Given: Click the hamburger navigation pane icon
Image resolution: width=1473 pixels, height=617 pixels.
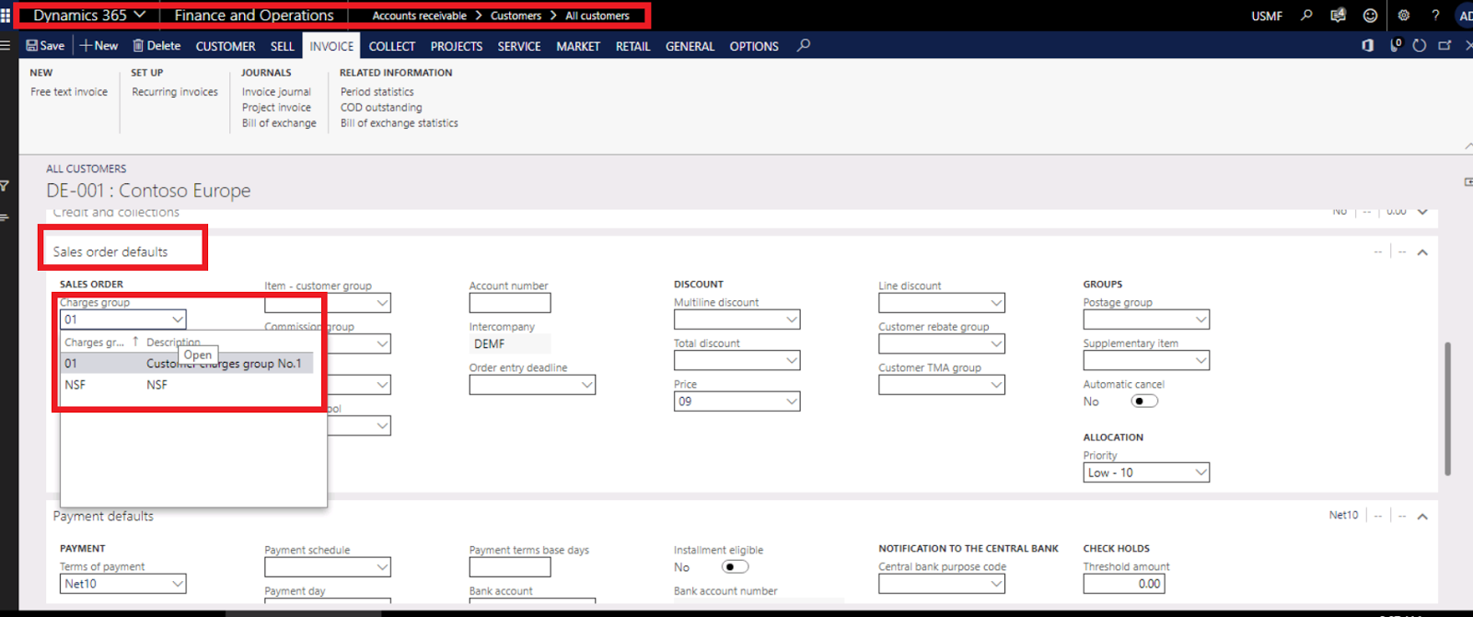Looking at the screenshot, I should [6, 45].
